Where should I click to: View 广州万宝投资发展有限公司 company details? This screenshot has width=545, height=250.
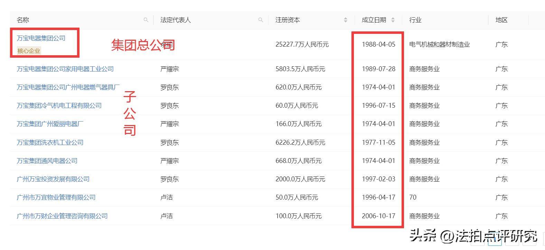click(53, 179)
